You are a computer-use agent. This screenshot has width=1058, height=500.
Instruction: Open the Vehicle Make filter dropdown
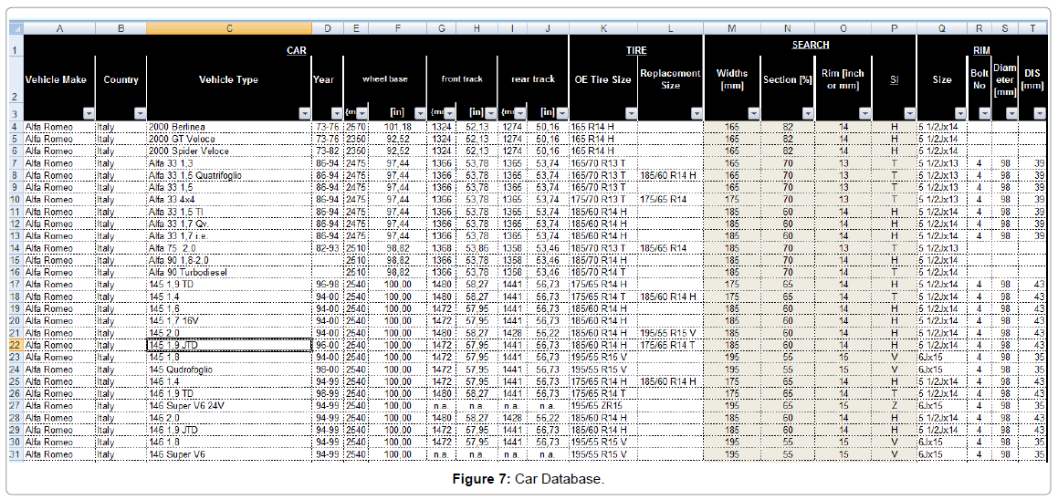89,113
